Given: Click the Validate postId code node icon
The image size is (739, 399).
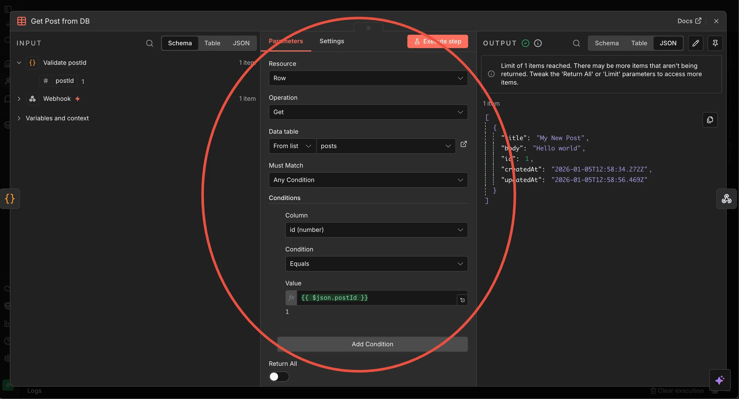Looking at the screenshot, I should pyautogui.click(x=32, y=63).
